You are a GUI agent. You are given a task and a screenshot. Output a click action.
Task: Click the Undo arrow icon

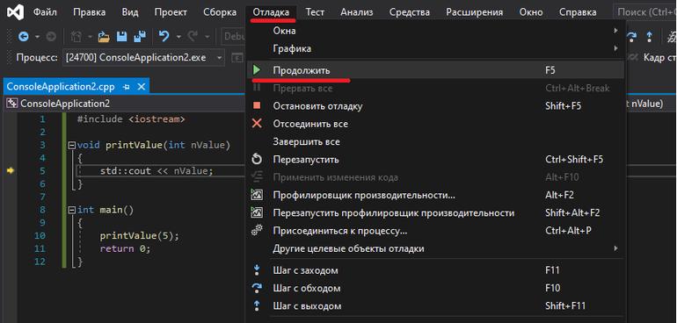(x=164, y=37)
